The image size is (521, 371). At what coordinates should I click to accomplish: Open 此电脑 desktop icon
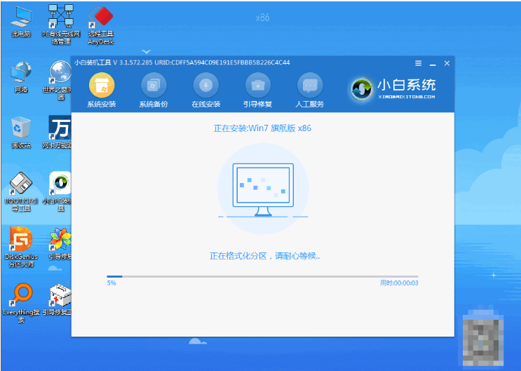click(x=21, y=22)
